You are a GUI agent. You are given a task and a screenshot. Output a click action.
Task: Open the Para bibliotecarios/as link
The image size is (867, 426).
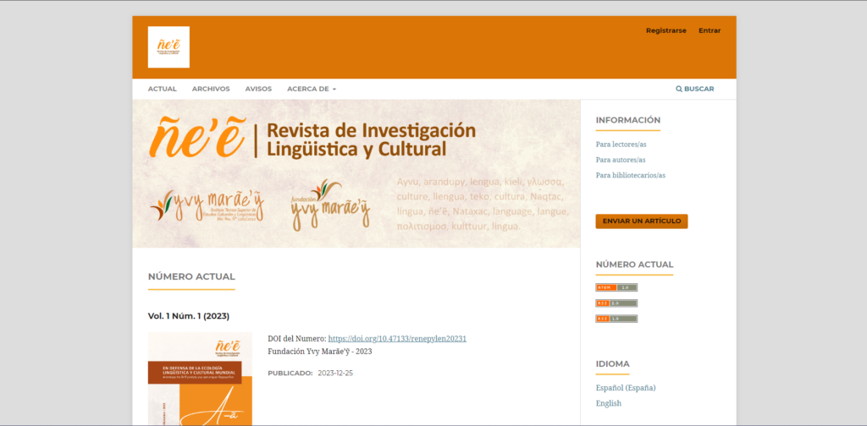[x=630, y=175]
